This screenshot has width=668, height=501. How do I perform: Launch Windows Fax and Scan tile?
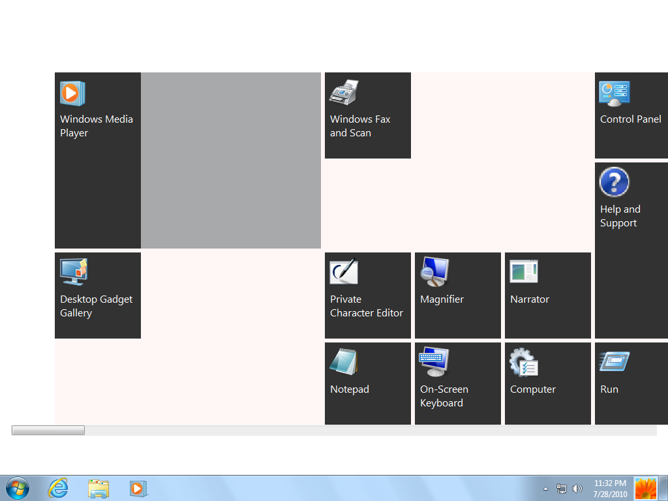(x=368, y=115)
